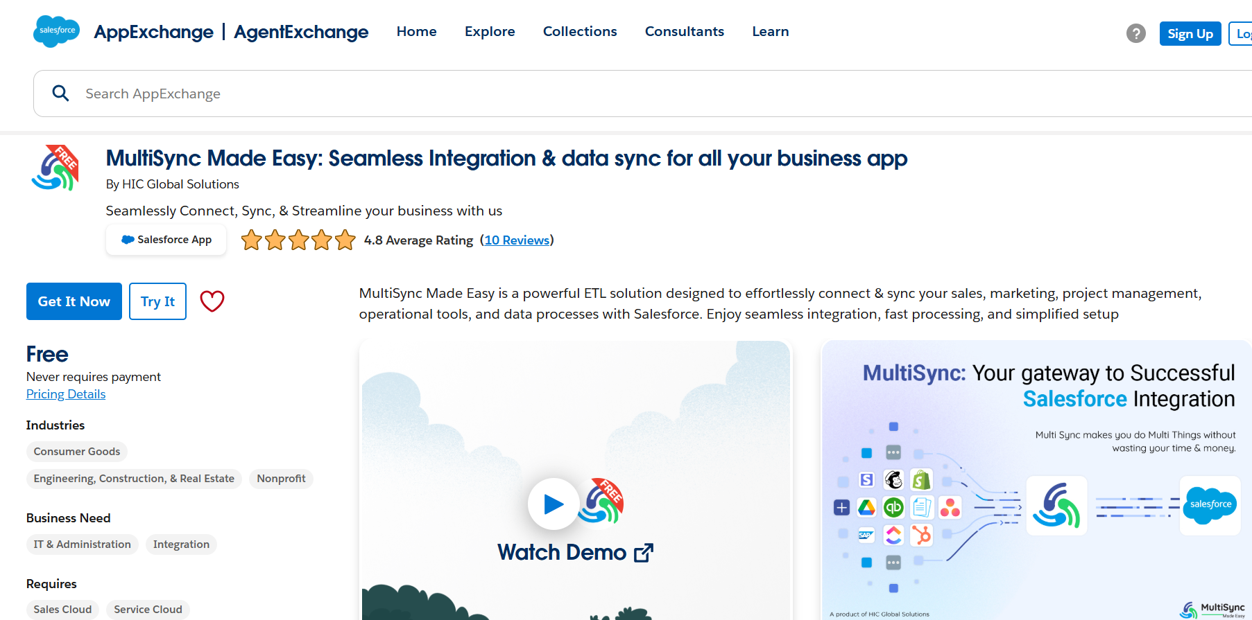This screenshot has height=620, width=1252.
Task: Select the Sales Cloud requirement tag
Action: tap(62, 610)
